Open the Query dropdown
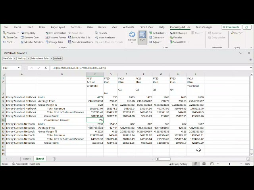 [x=237, y=33]
